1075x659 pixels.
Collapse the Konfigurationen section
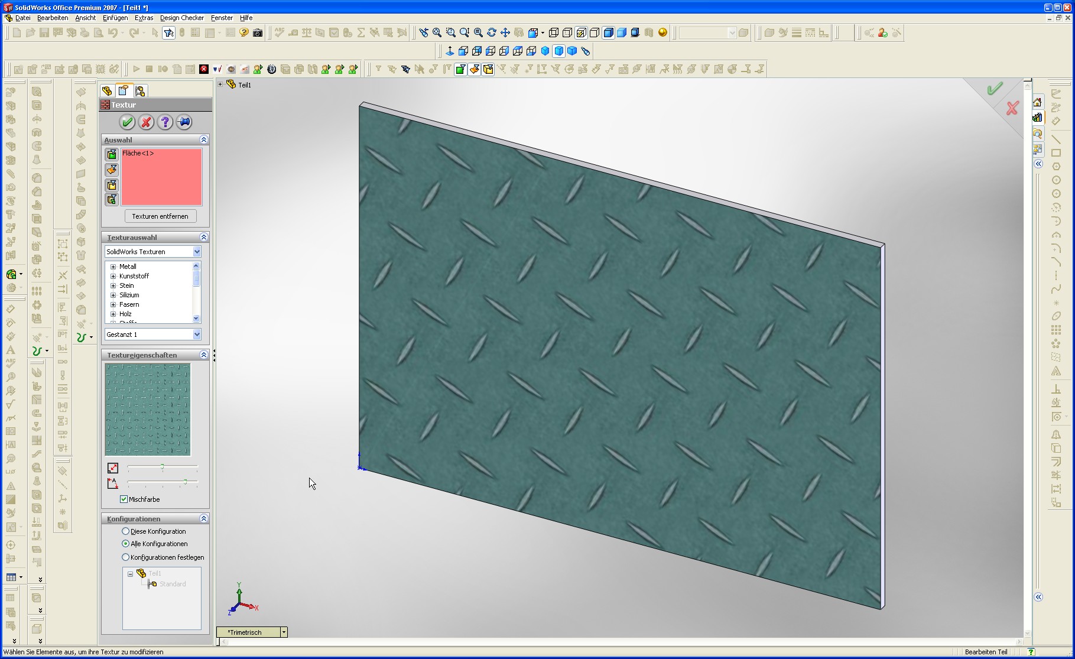pyautogui.click(x=204, y=518)
